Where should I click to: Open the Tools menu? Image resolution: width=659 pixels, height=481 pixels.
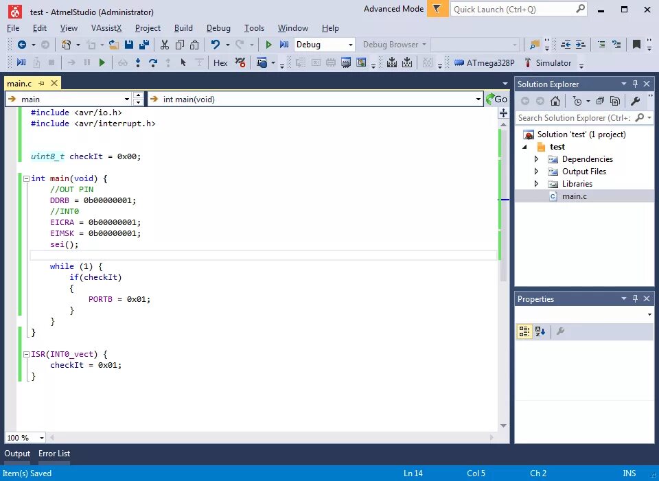tap(254, 27)
